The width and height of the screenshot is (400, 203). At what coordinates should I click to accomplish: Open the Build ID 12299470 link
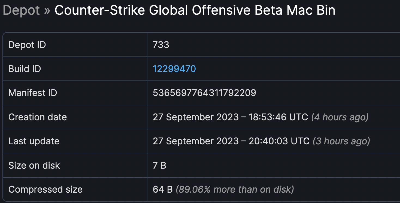tap(174, 69)
